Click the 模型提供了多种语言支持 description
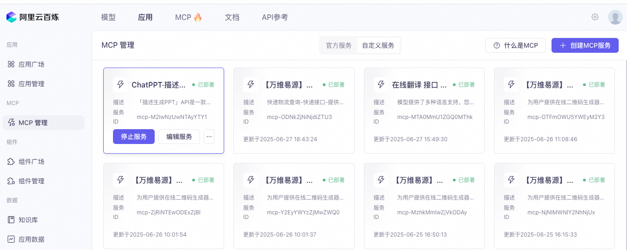Screen dimensions: 627x250 435,102
